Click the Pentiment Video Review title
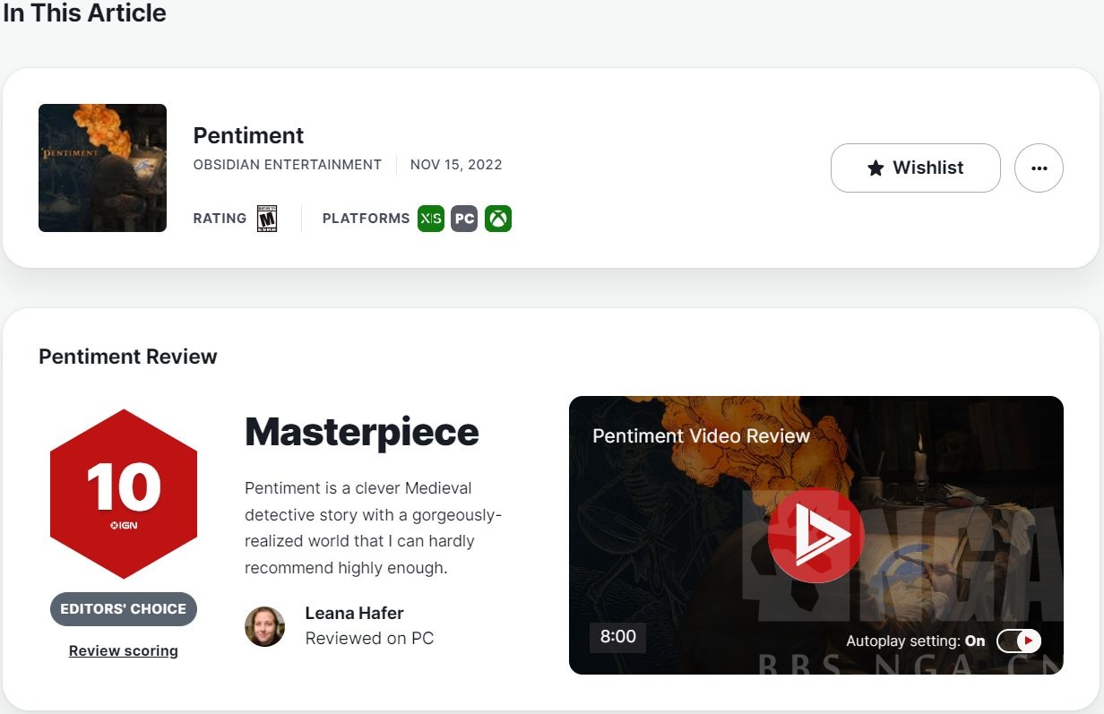 pyautogui.click(x=702, y=436)
